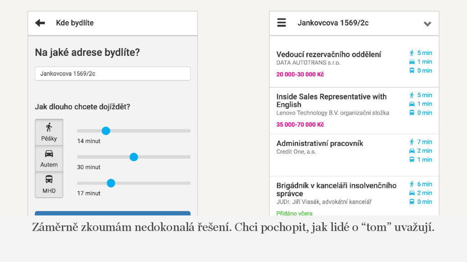Click the back arrow icon
The width and height of the screenshot is (467, 262).
tap(40, 23)
